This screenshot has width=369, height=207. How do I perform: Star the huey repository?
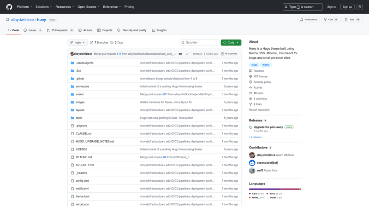click(352, 19)
